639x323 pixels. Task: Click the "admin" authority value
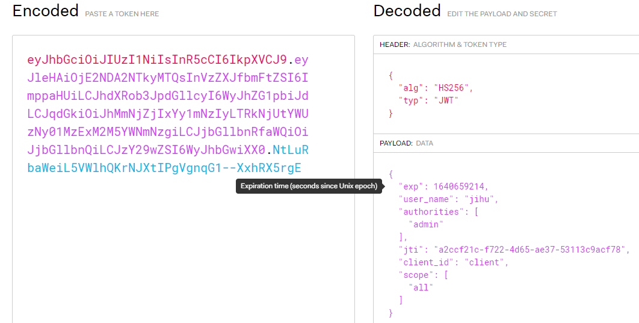click(426, 224)
